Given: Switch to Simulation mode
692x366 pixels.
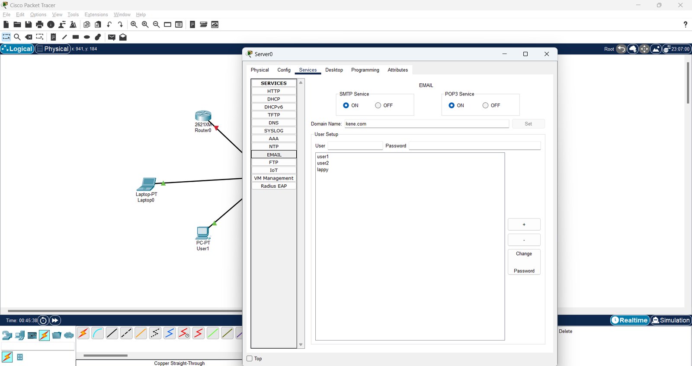Looking at the screenshot, I should click(x=671, y=320).
